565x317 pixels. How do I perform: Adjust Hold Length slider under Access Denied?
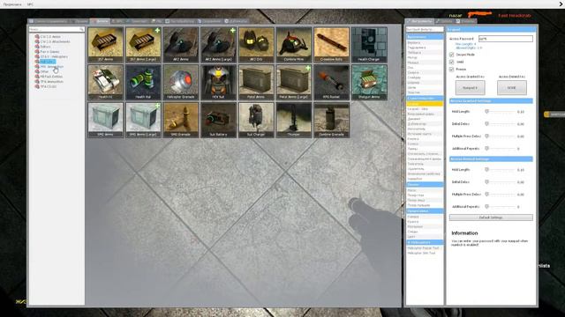point(501,170)
